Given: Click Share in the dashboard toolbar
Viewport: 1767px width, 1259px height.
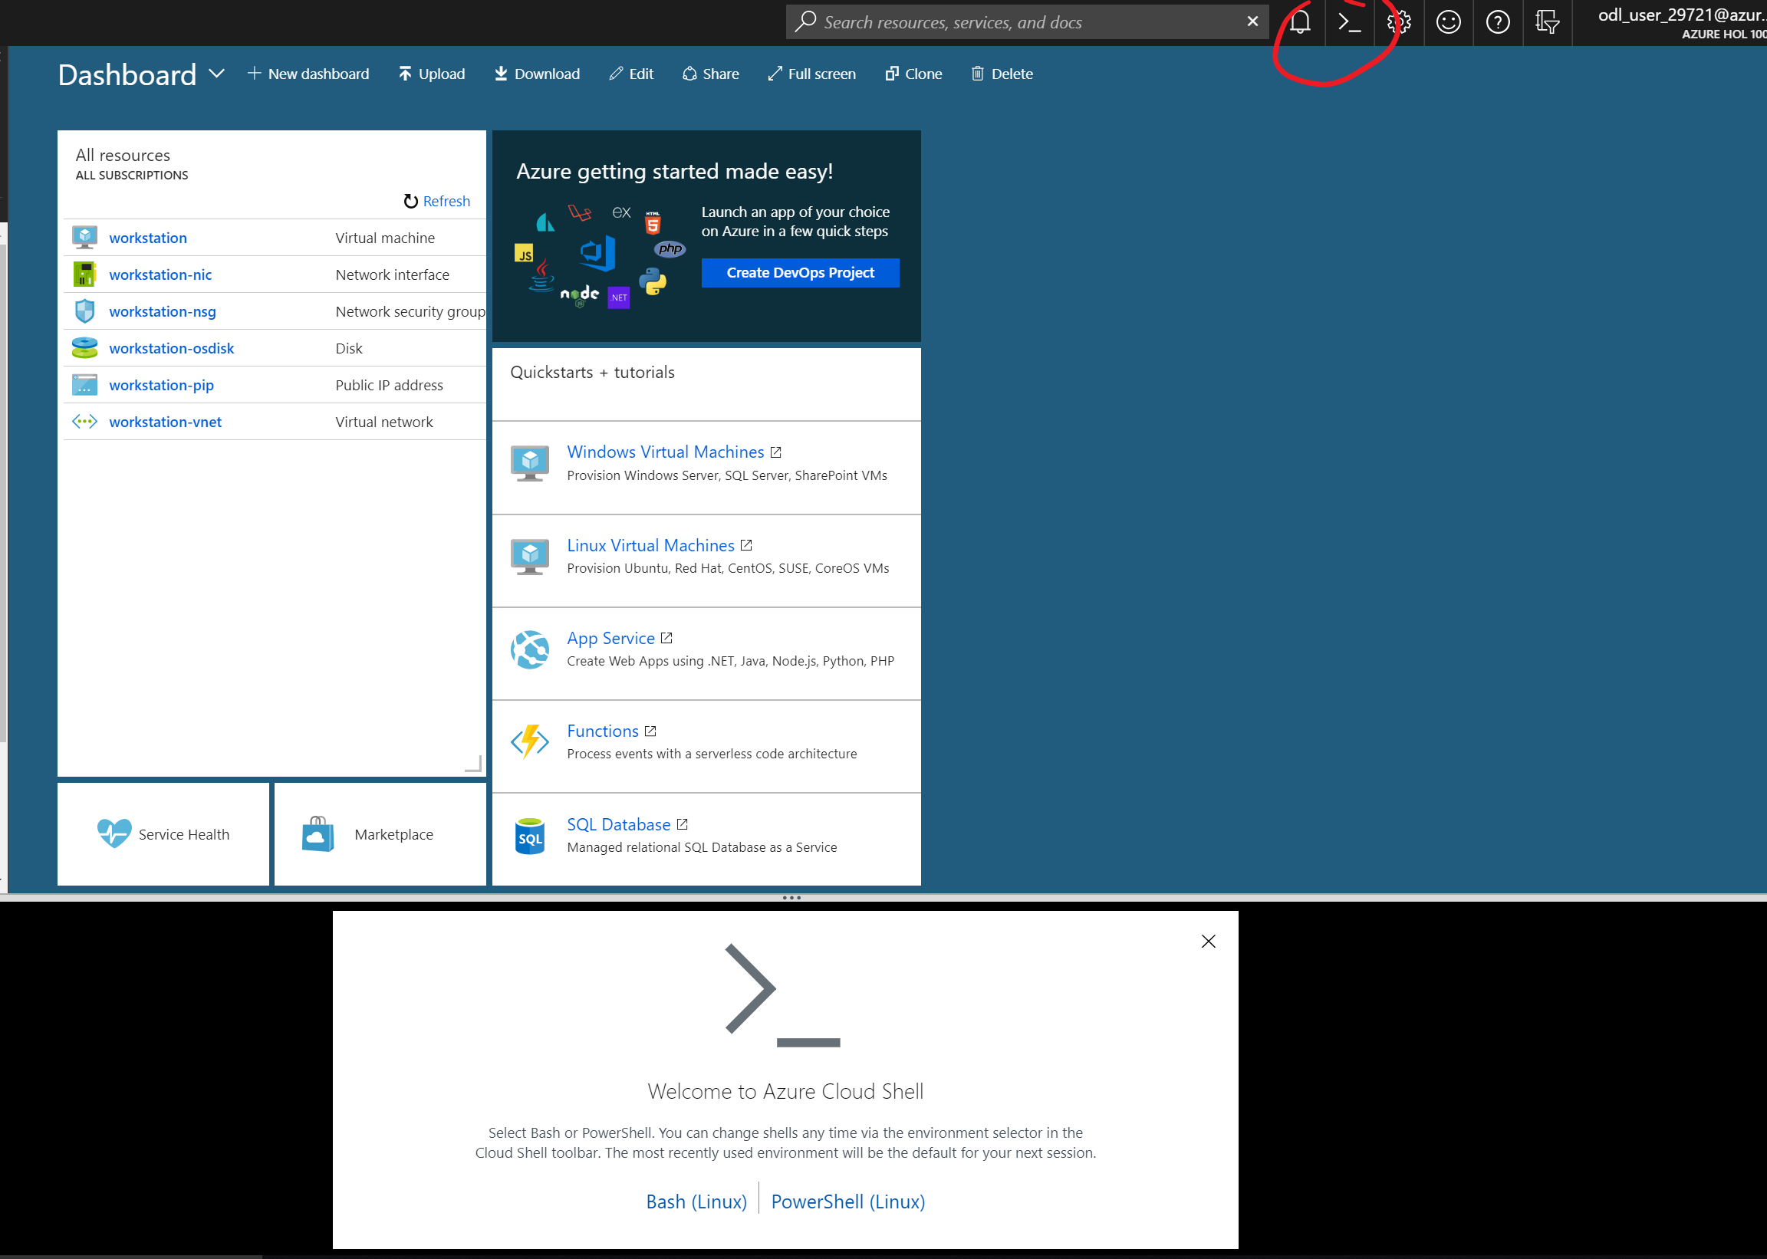Looking at the screenshot, I should pos(710,74).
